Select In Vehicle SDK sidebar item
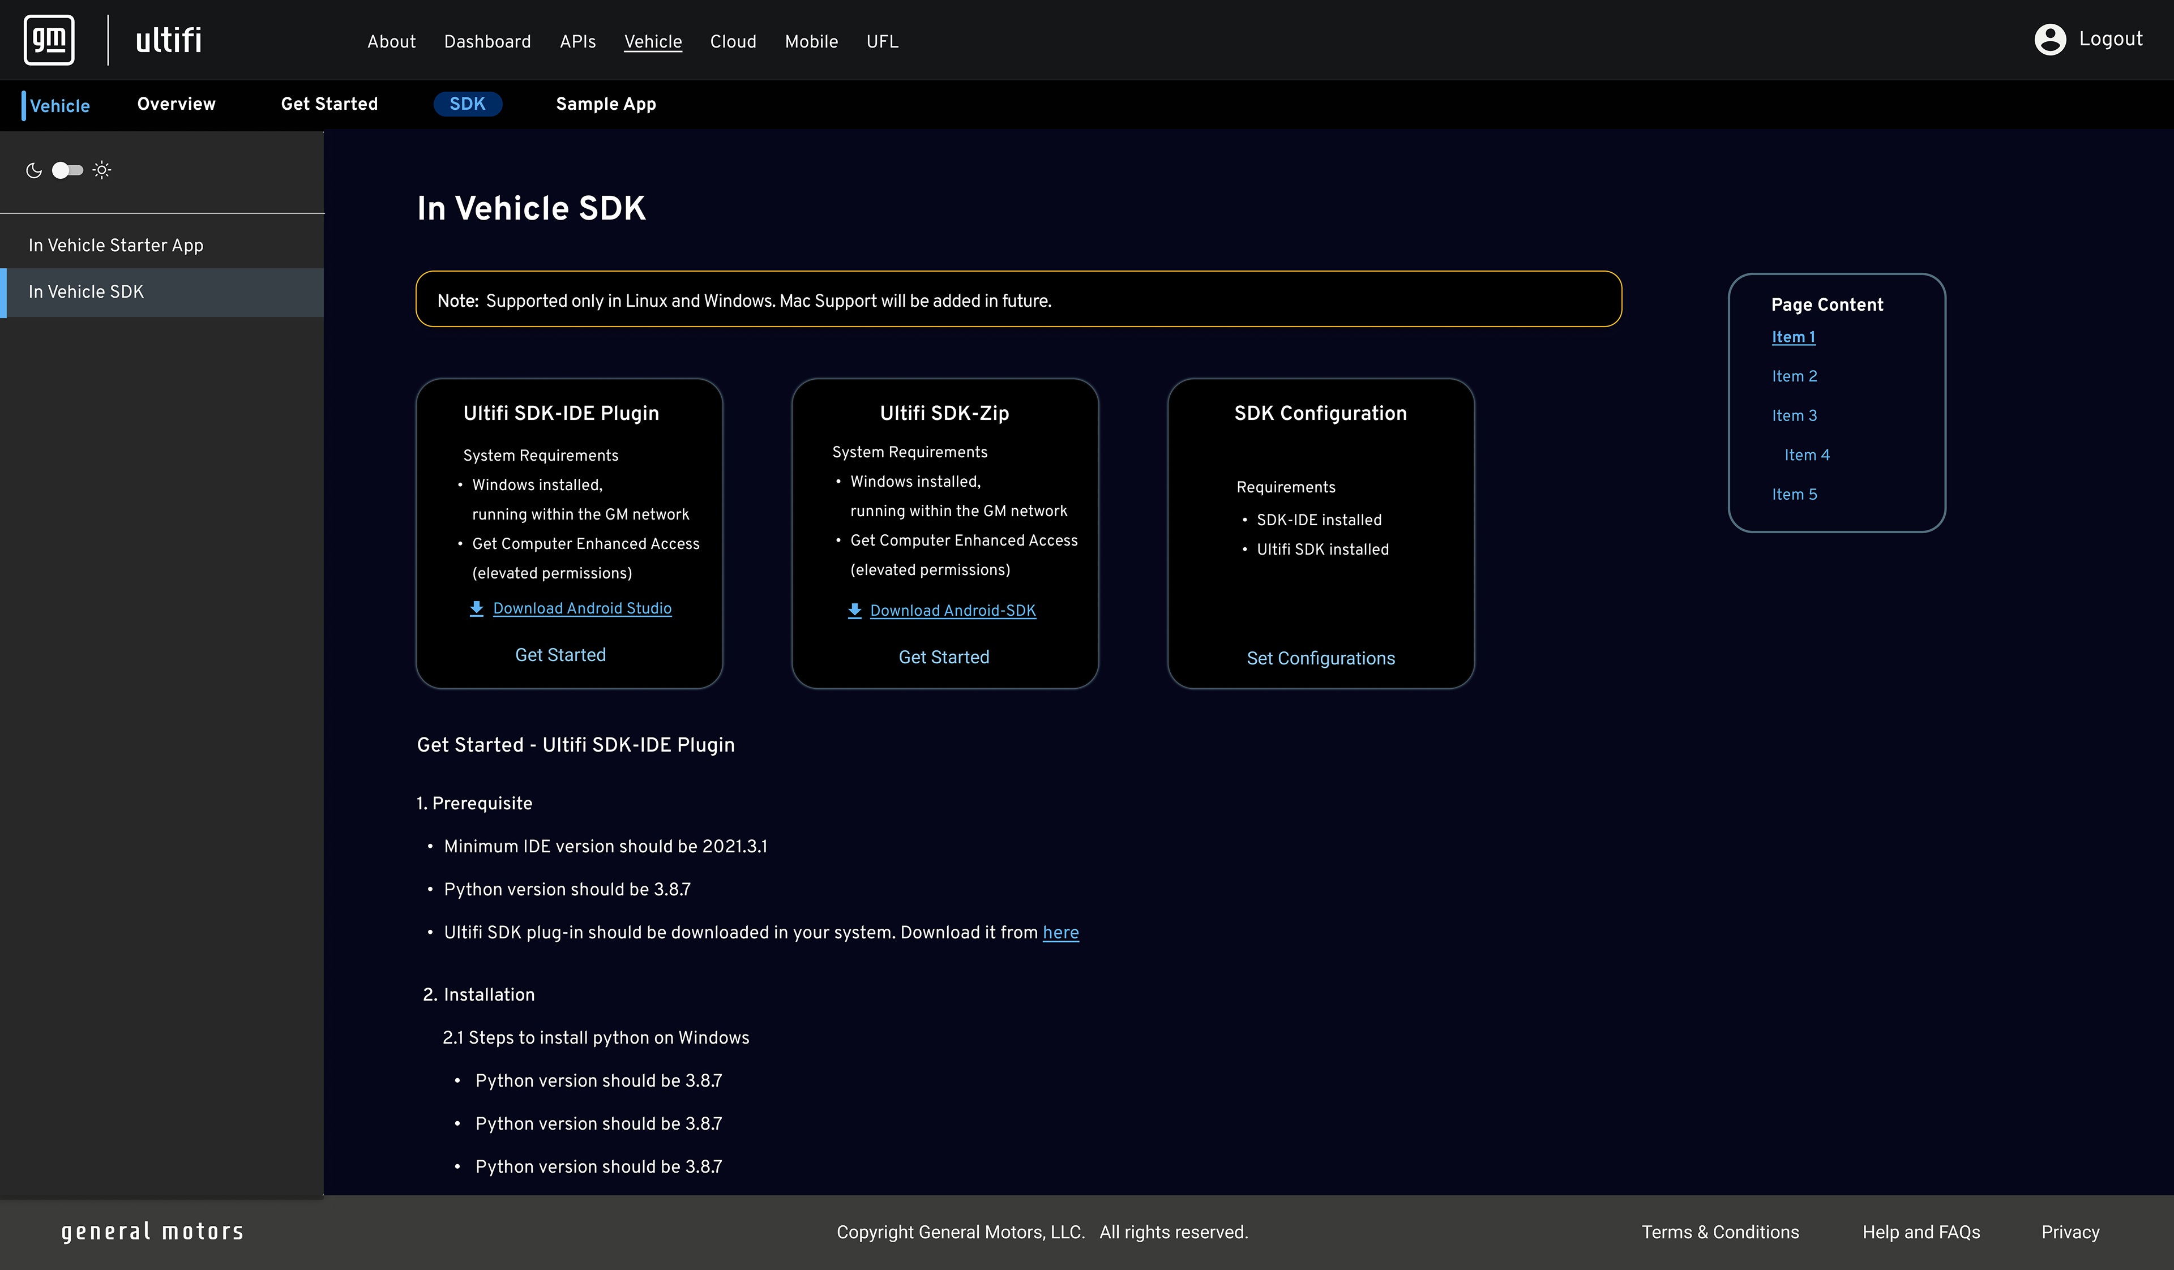 [162, 291]
